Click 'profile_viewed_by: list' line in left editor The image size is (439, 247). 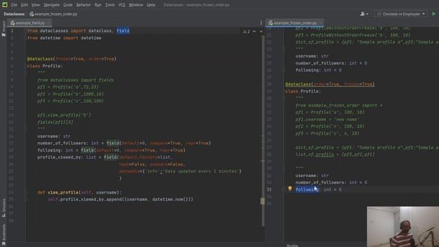(x=105, y=157)
